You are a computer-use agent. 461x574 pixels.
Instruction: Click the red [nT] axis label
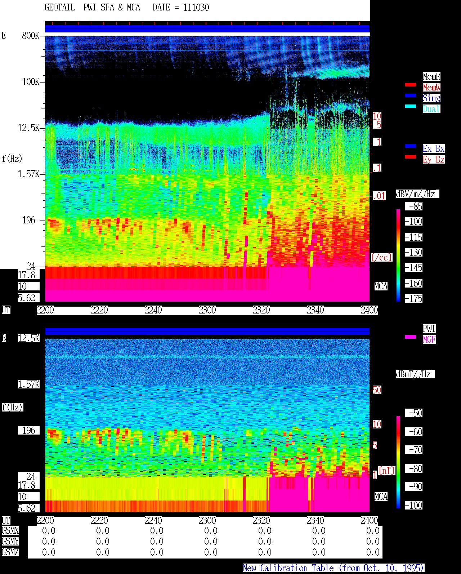(x=386, y=471)
